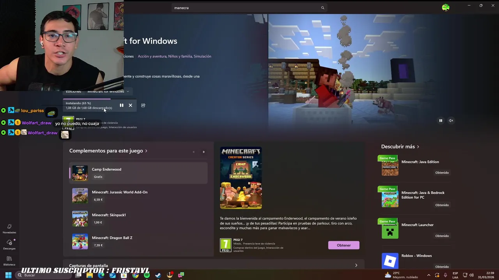
Task: Click the microphone icon in the system tray
Action: pyautogui.click(x=445, y=275)
